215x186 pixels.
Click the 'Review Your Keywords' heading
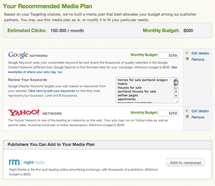27,80
